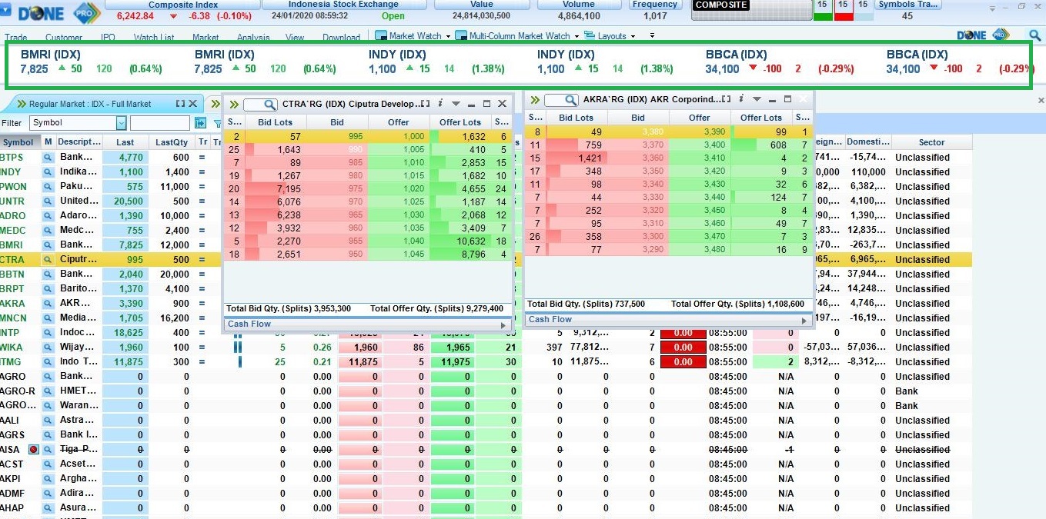
Task: Open the magnifier icon in the WIKA row
Action: click(48, 348)
